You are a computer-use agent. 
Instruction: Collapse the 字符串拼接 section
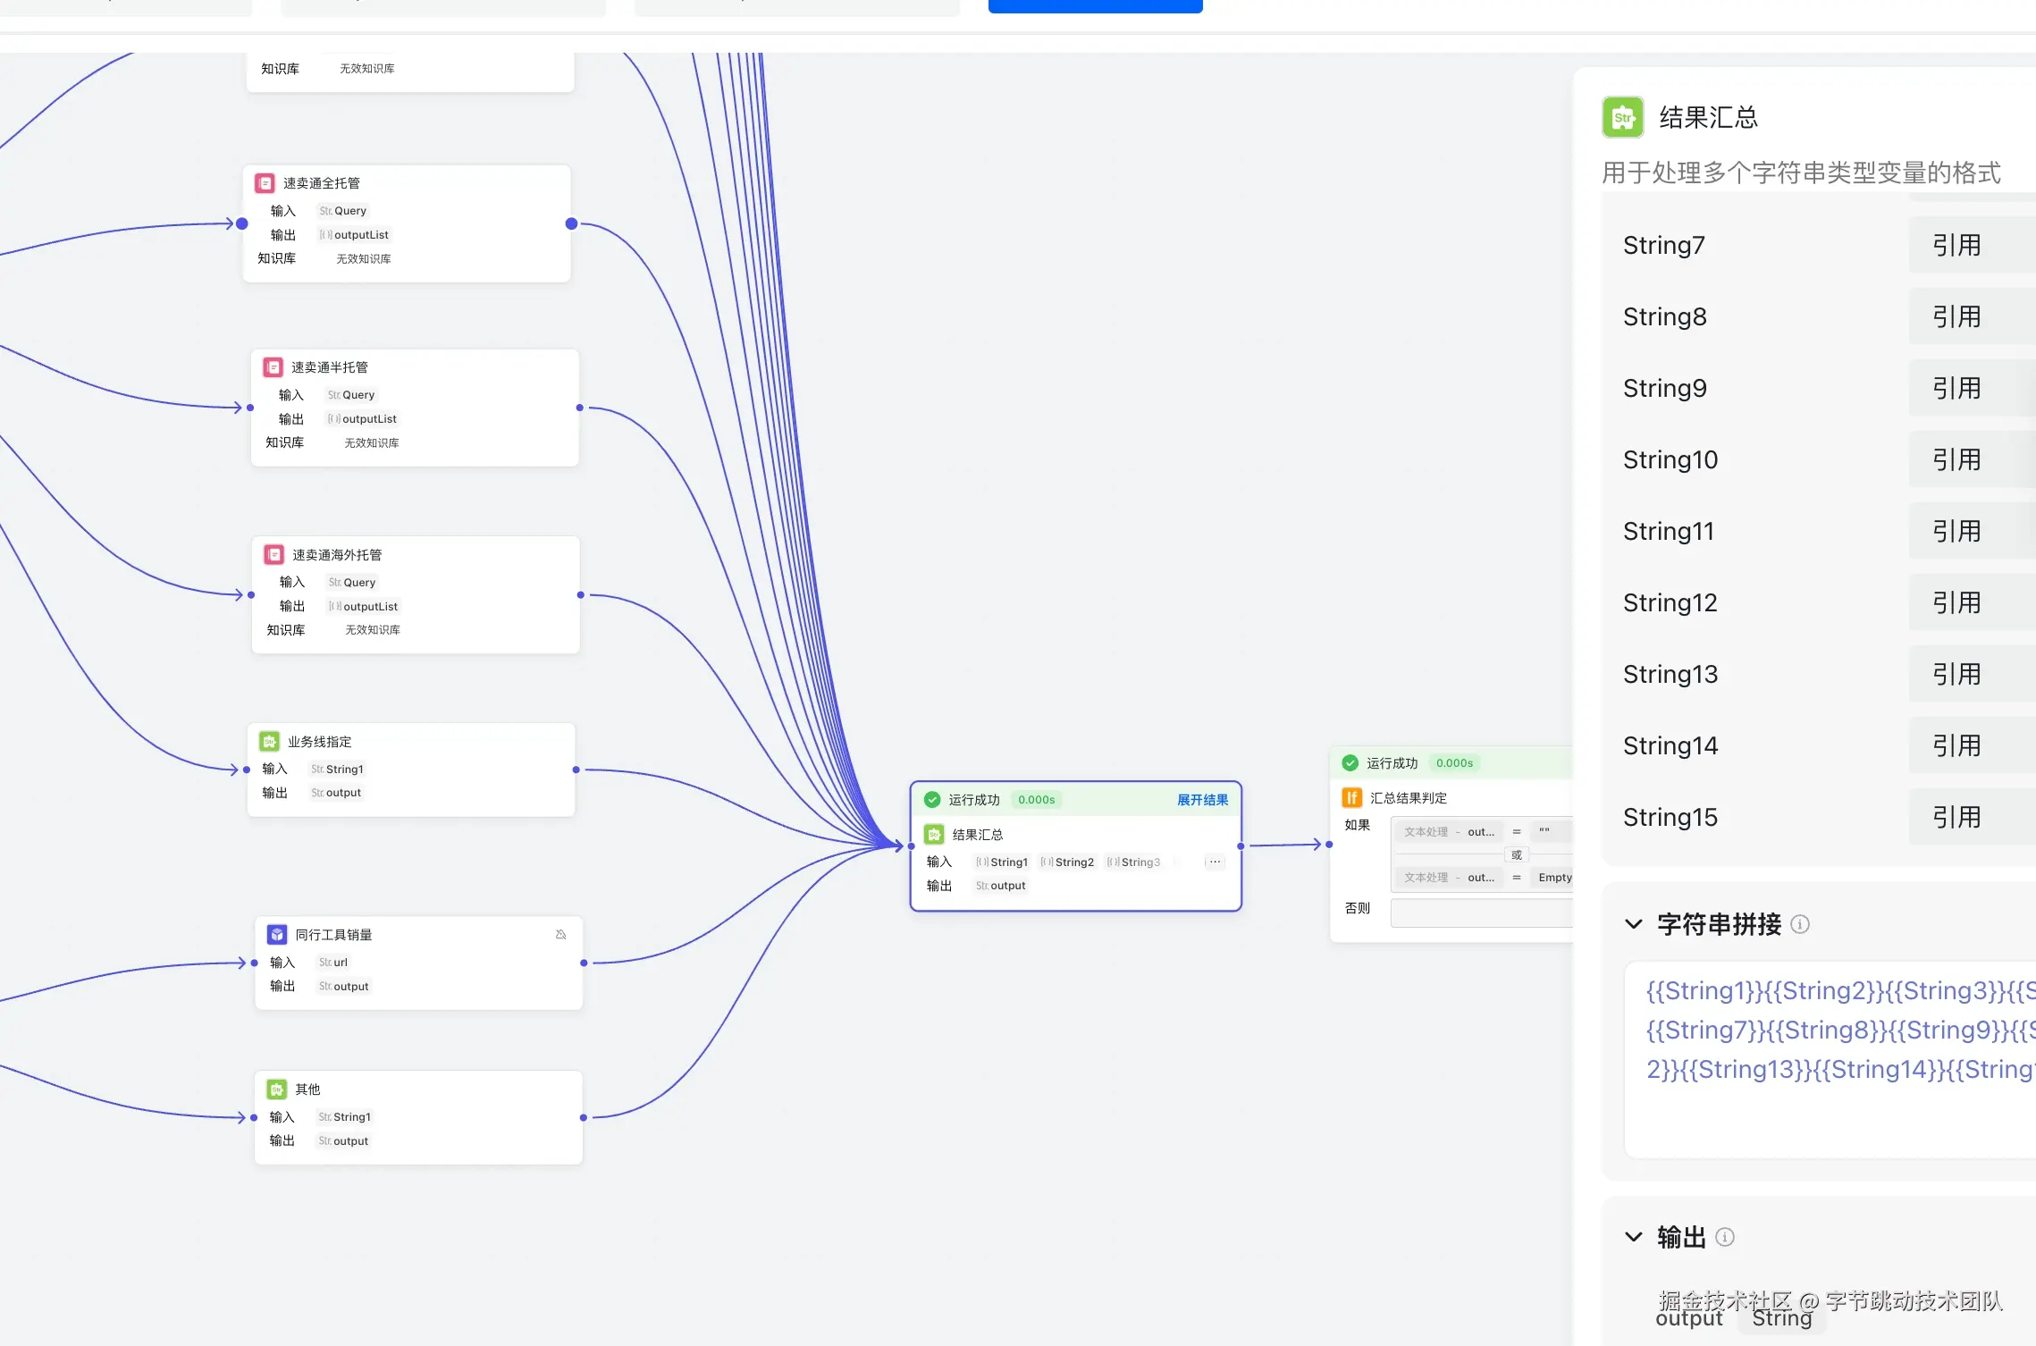click(1634, 924)
